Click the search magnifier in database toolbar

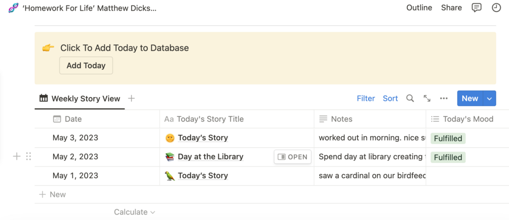point(410,98)
